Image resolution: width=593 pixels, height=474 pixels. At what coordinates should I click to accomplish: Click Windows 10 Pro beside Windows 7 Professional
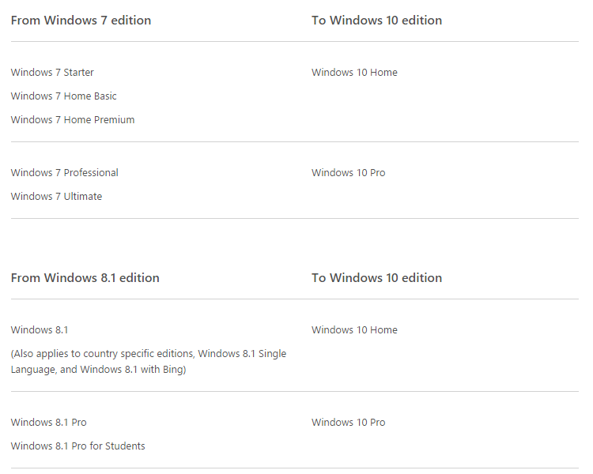click(348, 173)
